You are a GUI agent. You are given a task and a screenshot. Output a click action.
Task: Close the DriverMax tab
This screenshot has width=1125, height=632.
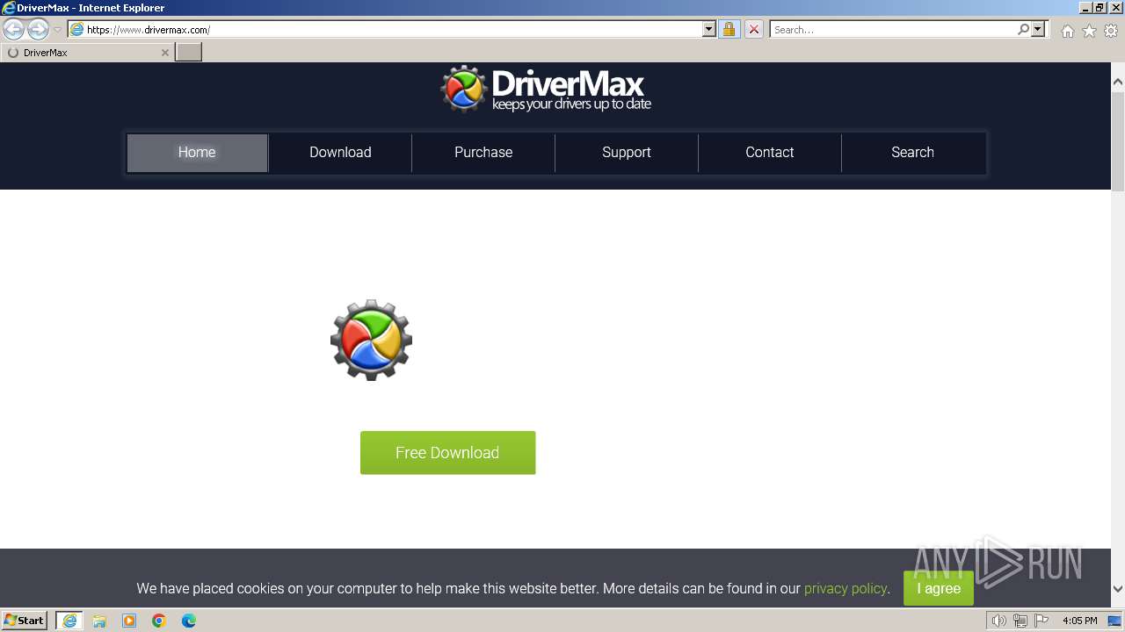tap(164, 53)
